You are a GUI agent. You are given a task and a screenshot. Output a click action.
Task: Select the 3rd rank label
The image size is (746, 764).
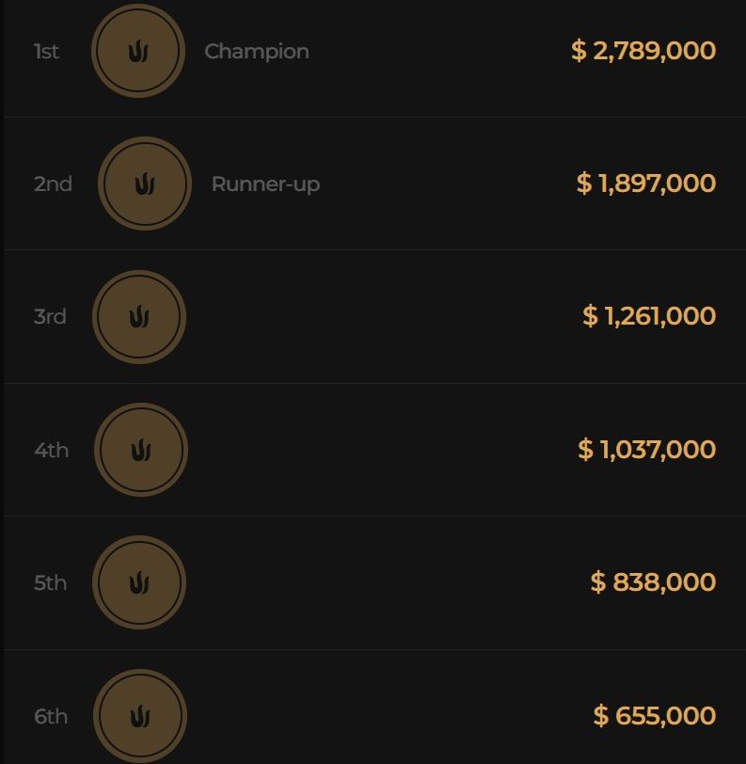click(50, 317)
